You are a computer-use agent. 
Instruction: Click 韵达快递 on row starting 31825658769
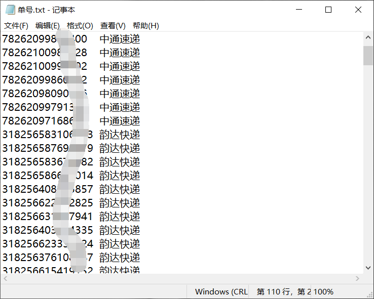tap(120, 148)
